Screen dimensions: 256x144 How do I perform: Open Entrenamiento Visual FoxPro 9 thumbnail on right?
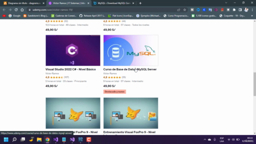pyautogui.click(x=131, y=113)
